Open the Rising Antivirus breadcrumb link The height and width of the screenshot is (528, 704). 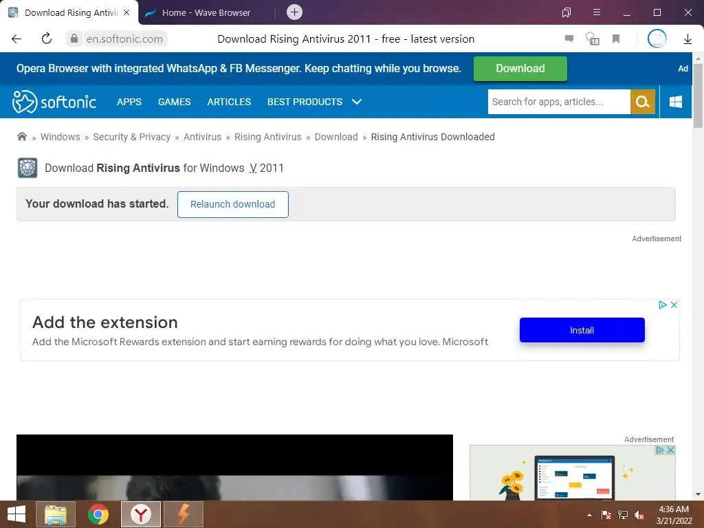[x=267, y=137]
